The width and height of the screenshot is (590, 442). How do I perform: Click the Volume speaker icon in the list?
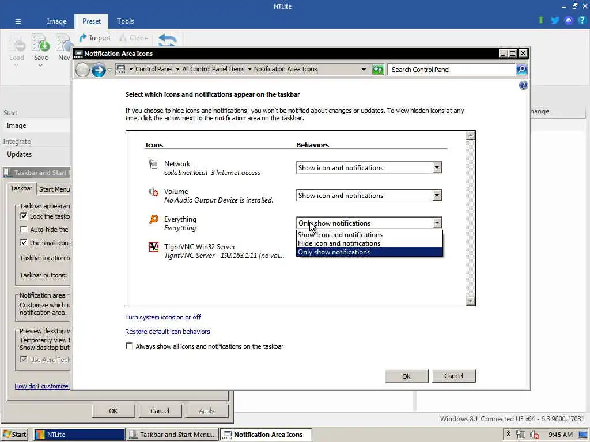point(153,192)
